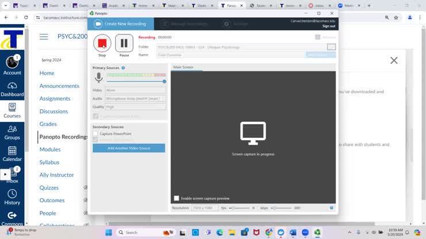Open the Resolution dropdown
Viewport: 426px width, 239px height.
coord(204,208)
